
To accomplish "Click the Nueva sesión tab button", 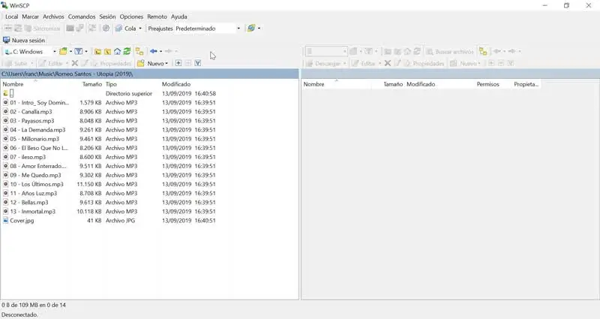I will point(24,41).
